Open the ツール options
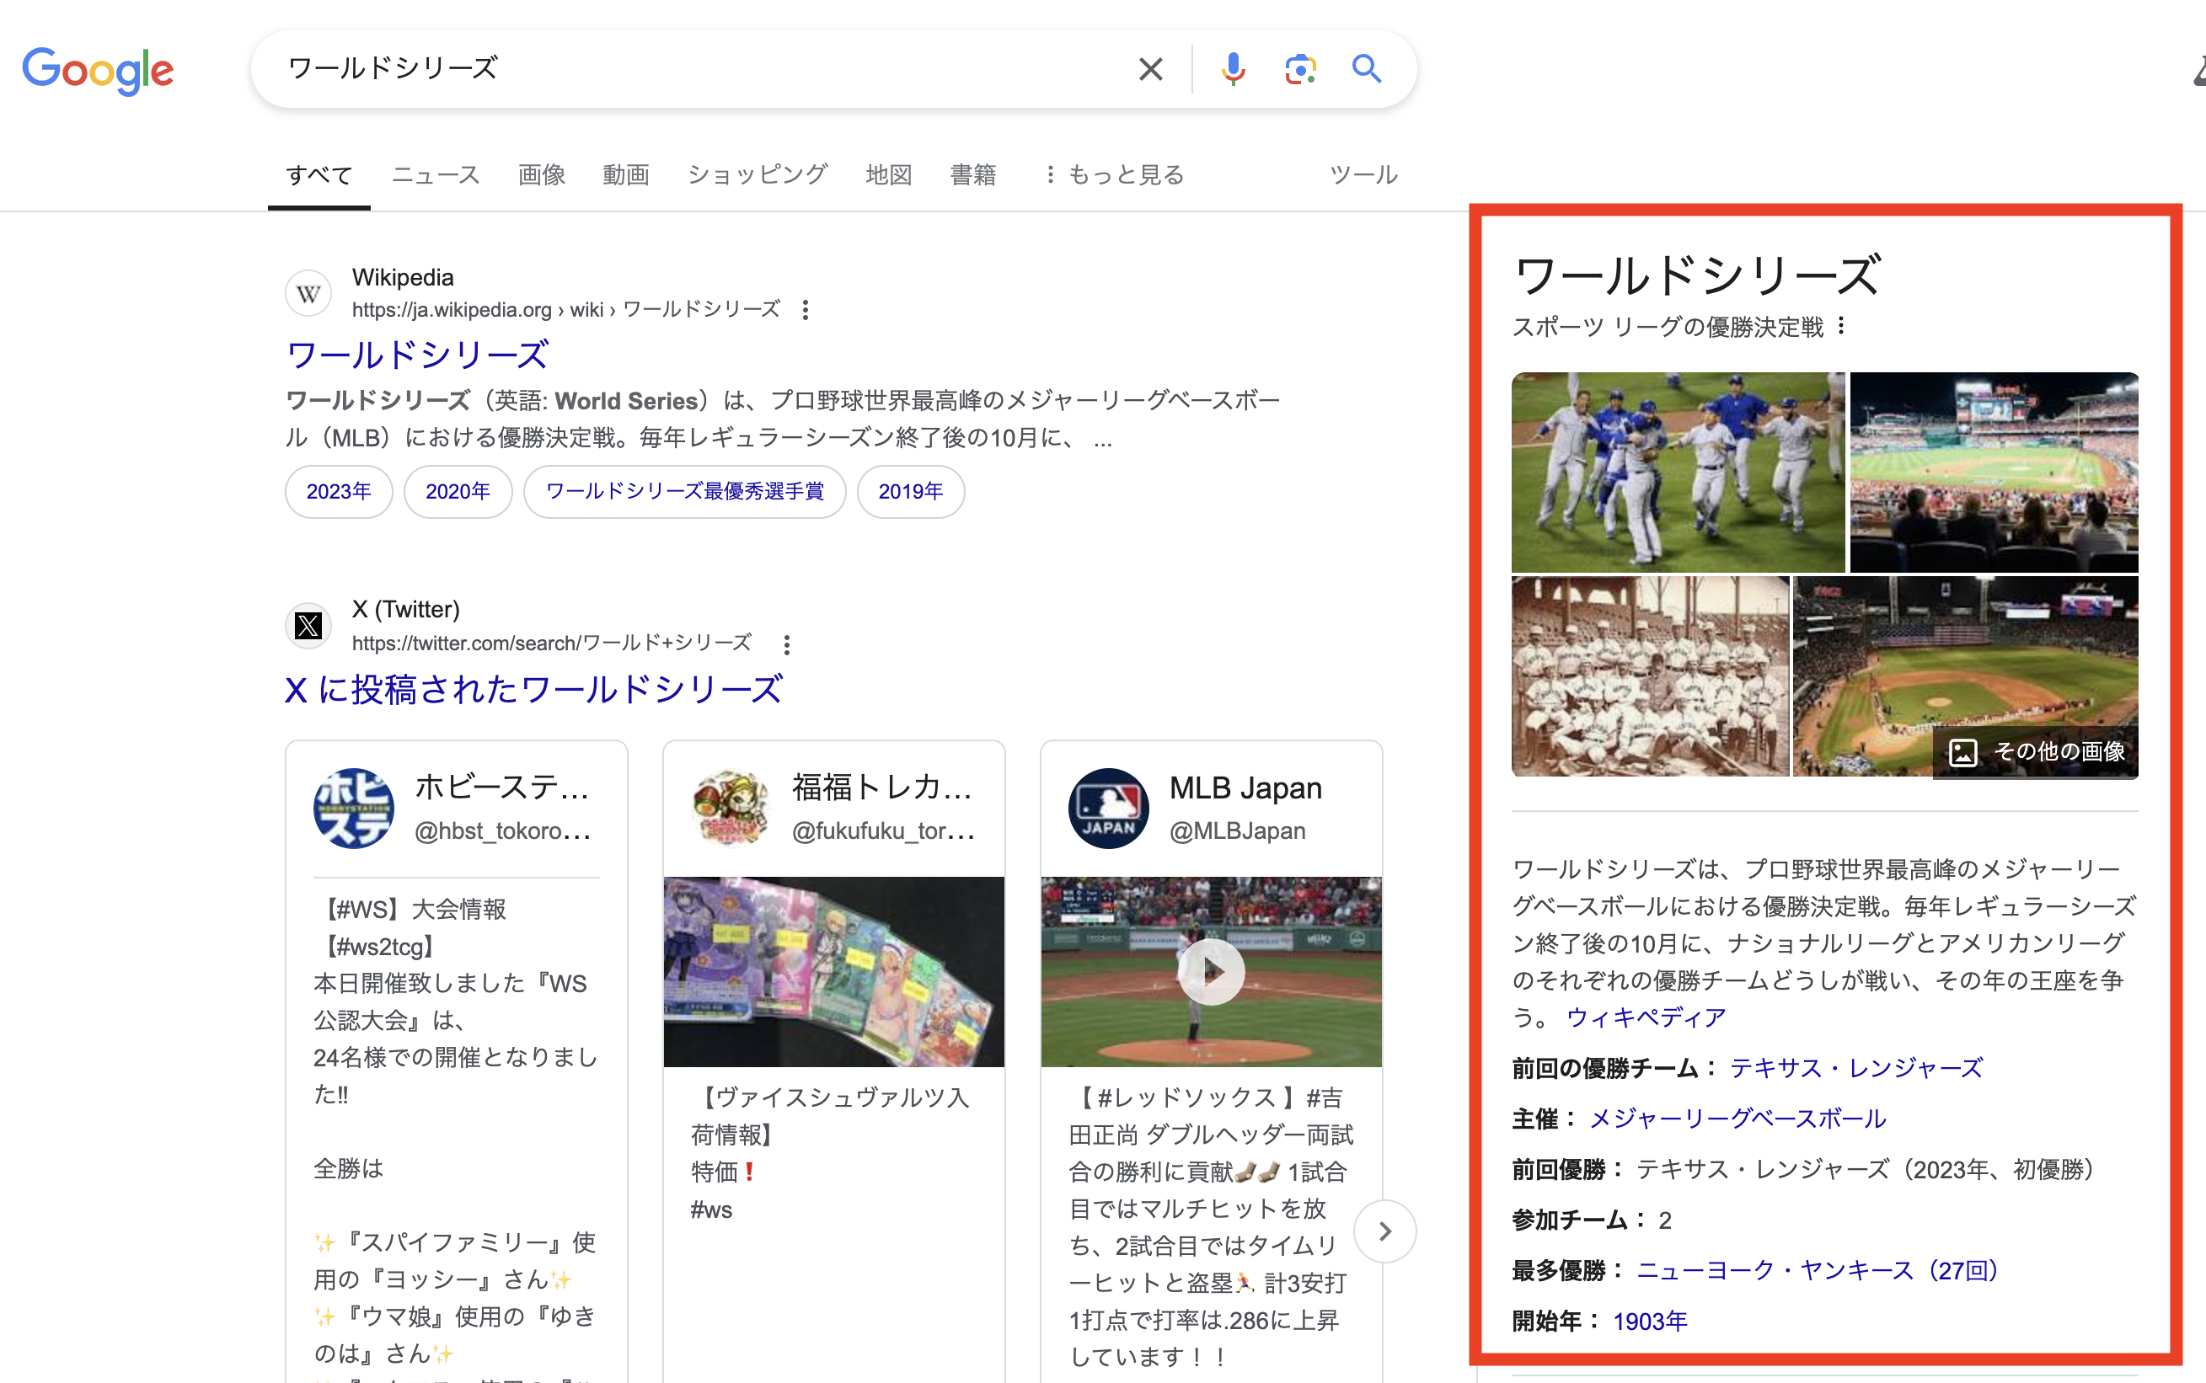The height and width of the screenshot is (1383, 2206). (1363, 174)
